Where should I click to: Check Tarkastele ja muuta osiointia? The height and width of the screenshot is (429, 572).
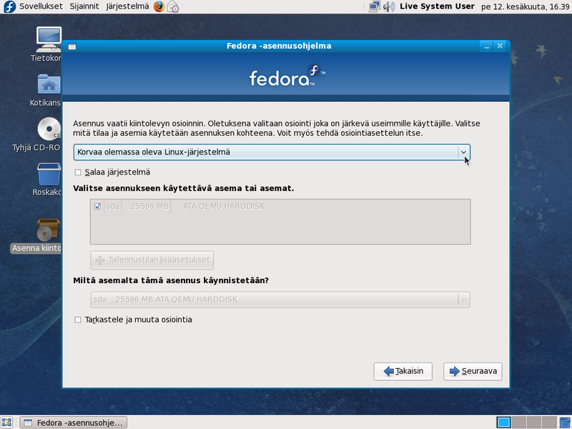click(x=78, y=320)
